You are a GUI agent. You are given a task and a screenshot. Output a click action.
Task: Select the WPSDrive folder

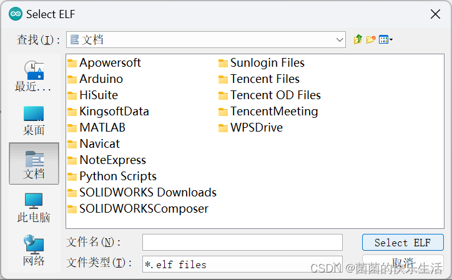pyautogui.click(x=250, y=127)
